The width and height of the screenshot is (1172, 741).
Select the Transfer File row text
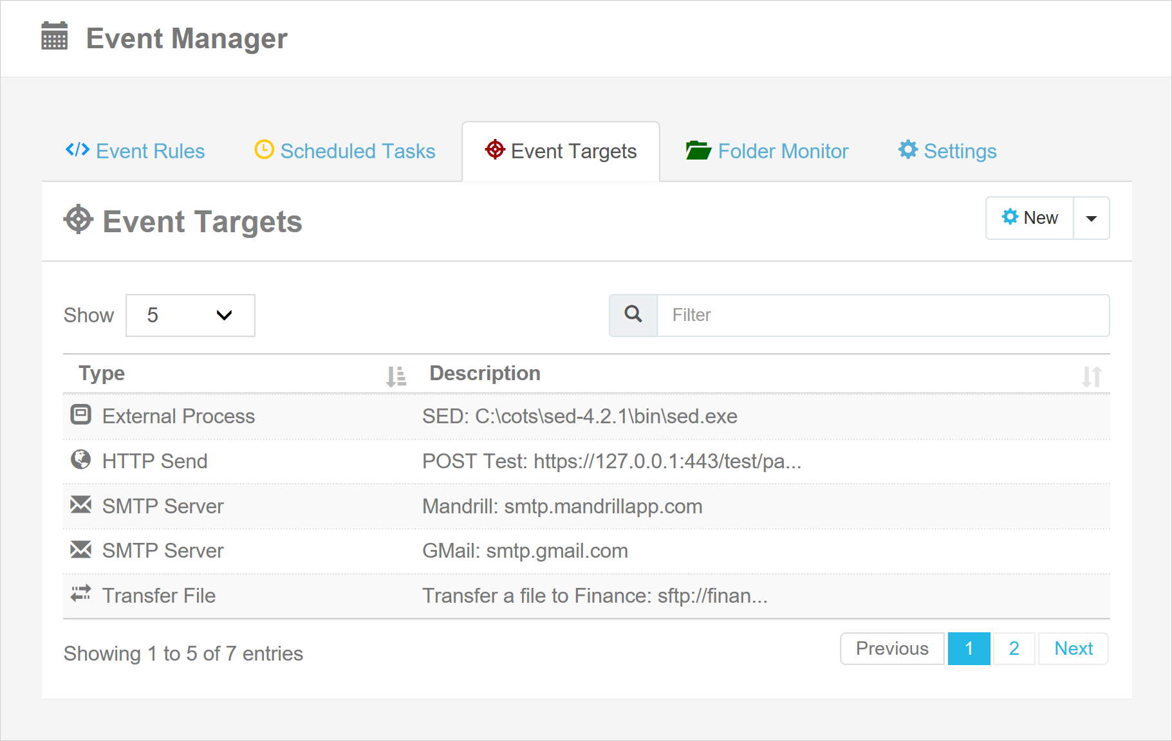pyautogui.click(x=159, y=596)
